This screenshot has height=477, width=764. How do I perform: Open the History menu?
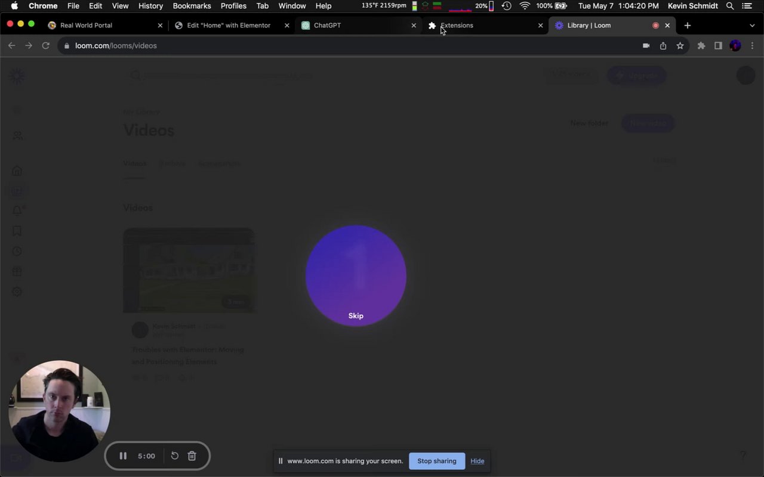150,6
